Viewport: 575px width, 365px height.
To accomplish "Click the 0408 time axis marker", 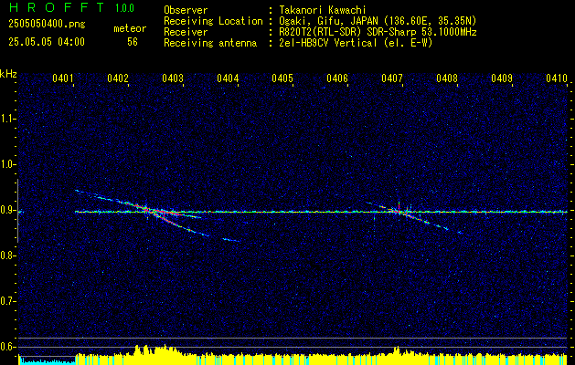I will pyautogui.click(x=447, y=78).
